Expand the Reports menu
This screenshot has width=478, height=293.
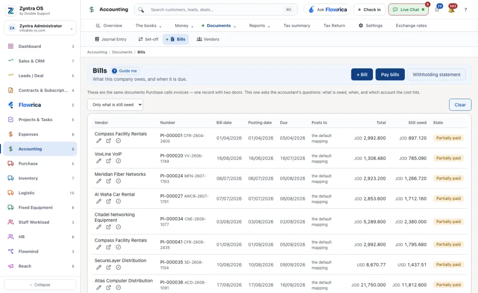click(260, 25)
